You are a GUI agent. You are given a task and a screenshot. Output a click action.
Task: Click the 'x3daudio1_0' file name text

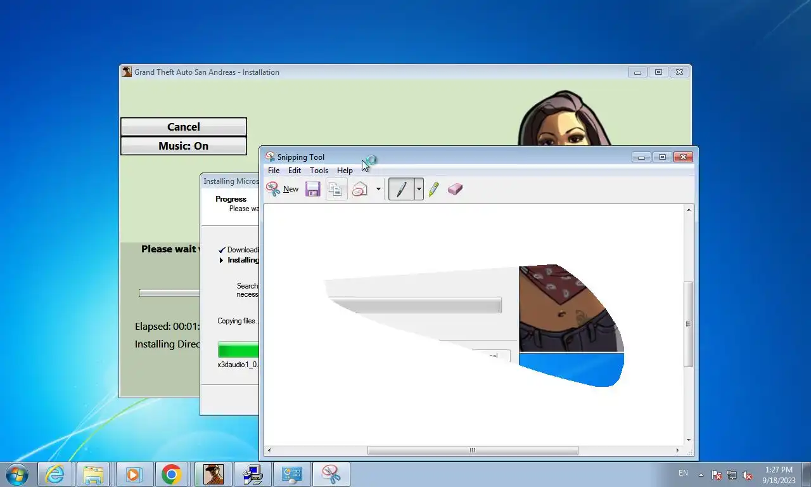(238, 365)
